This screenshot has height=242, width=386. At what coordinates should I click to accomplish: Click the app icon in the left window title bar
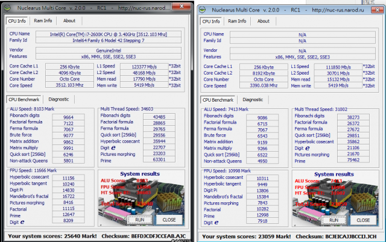7,8
